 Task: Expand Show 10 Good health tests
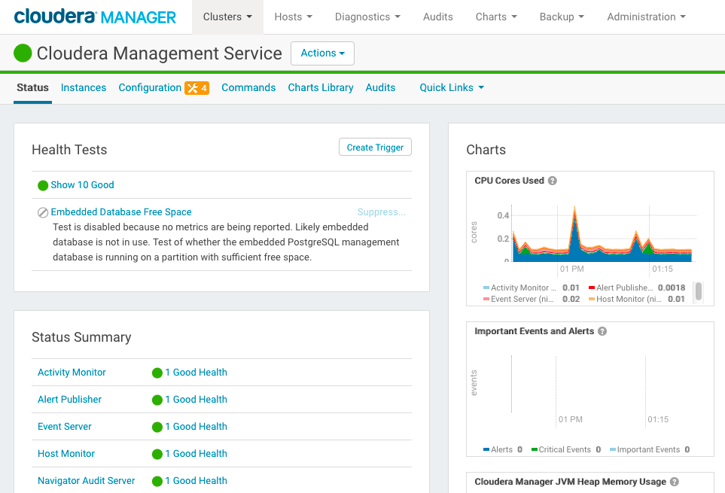pos(82,185)
